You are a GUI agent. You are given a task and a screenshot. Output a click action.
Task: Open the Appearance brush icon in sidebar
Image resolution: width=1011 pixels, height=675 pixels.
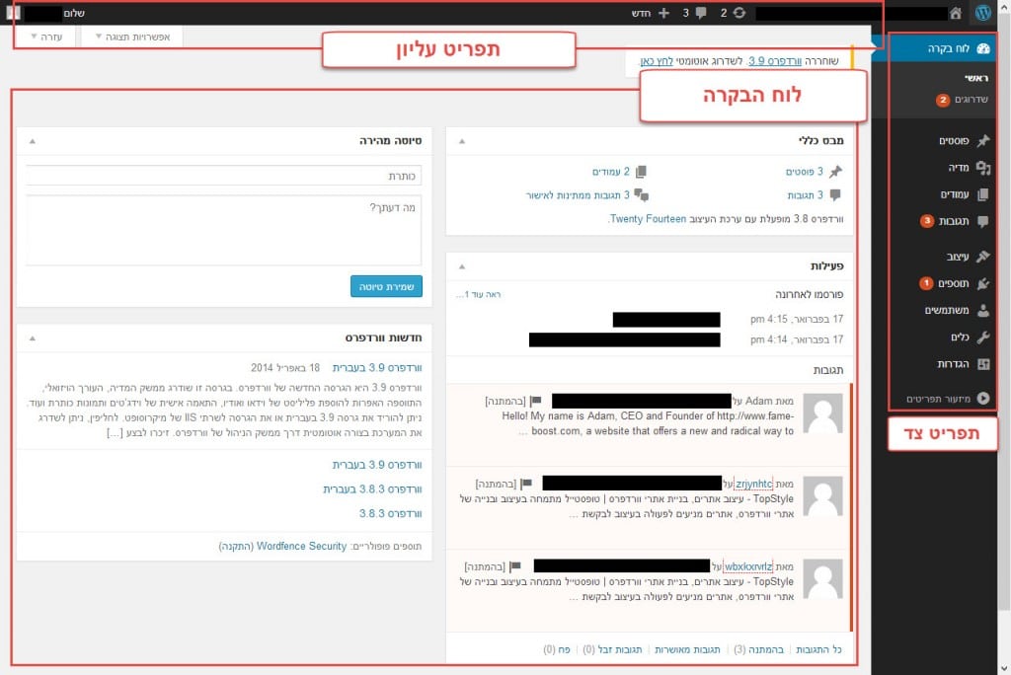(x=983, y=256)
